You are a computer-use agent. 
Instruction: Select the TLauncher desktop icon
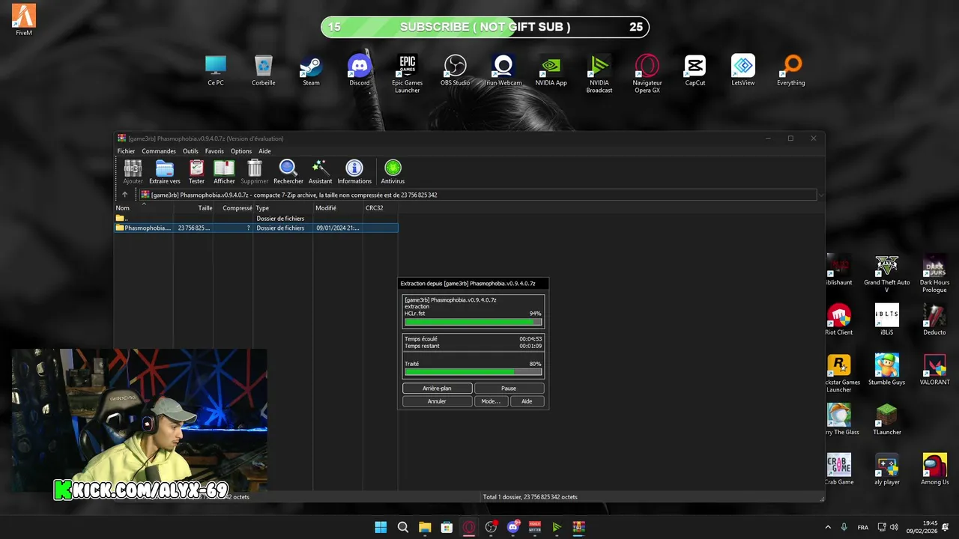pyautogui.click(x=887, y=420)
